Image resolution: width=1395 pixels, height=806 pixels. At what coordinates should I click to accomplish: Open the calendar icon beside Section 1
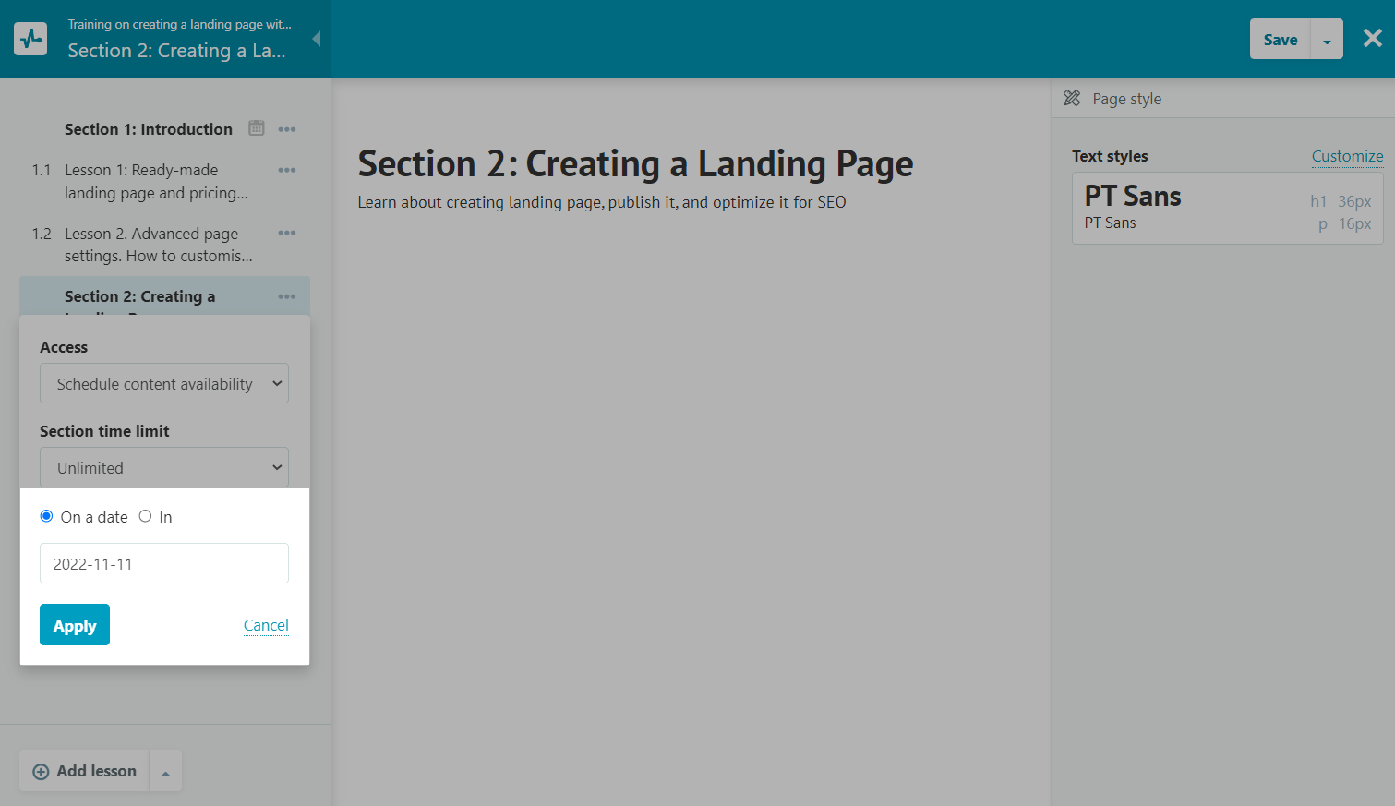coord(257,128)
